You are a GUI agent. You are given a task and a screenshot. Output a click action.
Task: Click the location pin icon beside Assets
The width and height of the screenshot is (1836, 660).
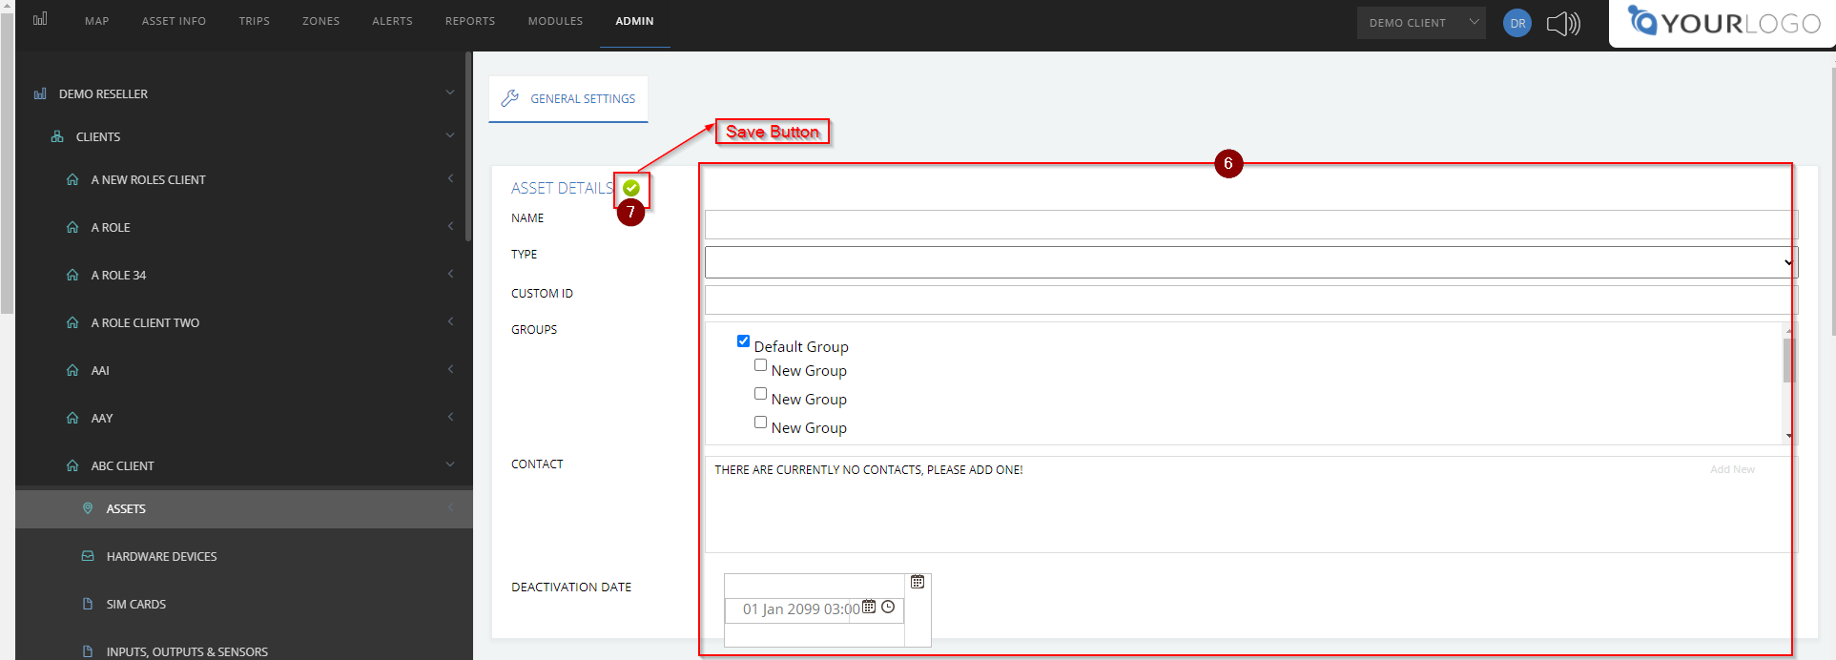point(88,508)
